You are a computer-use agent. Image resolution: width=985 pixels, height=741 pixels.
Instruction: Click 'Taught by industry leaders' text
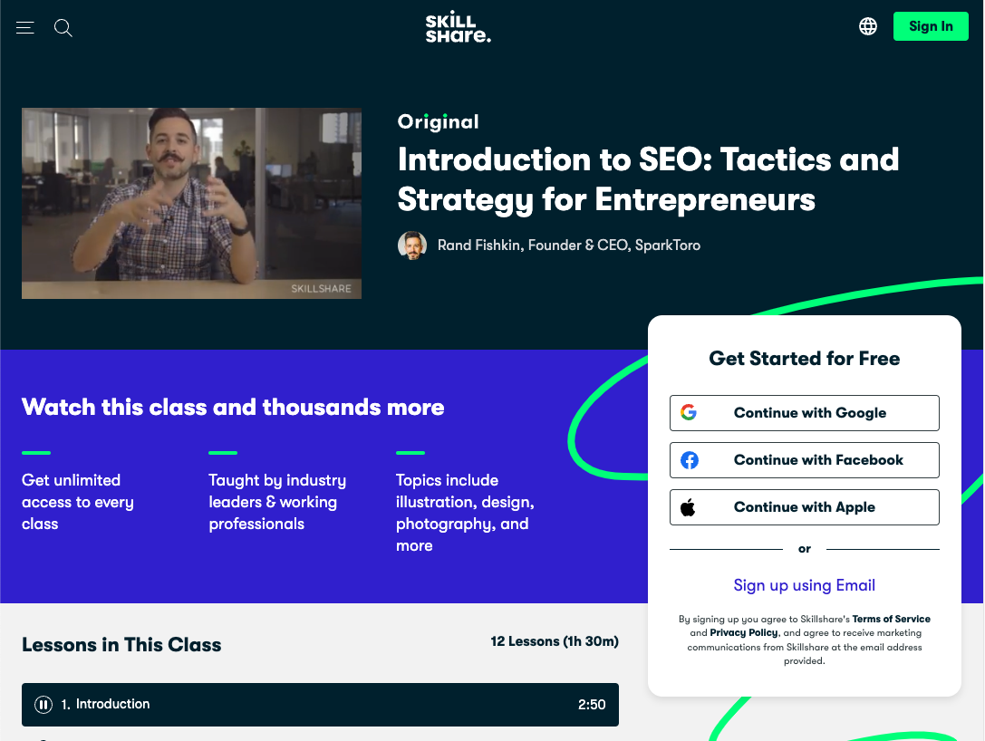[277, 502]
